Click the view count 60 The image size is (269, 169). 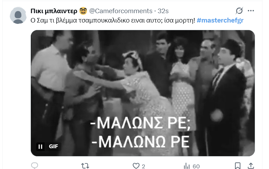[x=196, y=166]
